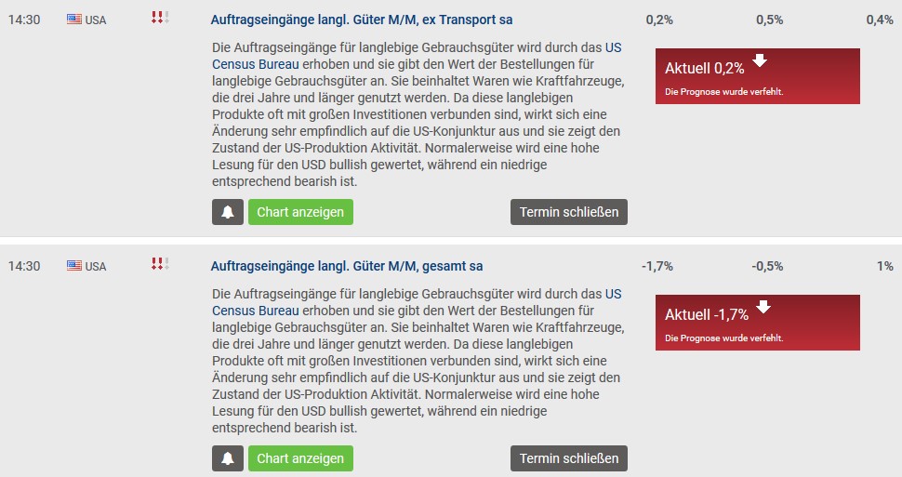Click the 14:30 time of ex Transport event
902x477 pixels.
(x=23, y=20)
